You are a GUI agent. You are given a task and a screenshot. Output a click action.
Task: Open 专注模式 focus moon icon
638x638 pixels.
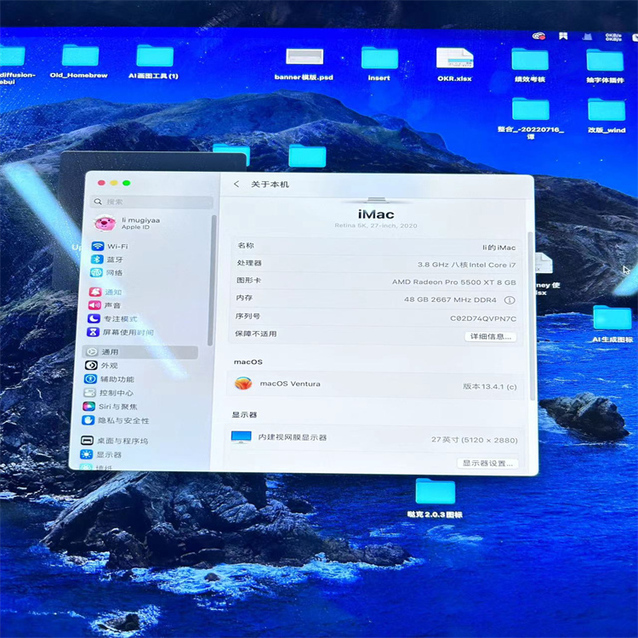[94, 319]
